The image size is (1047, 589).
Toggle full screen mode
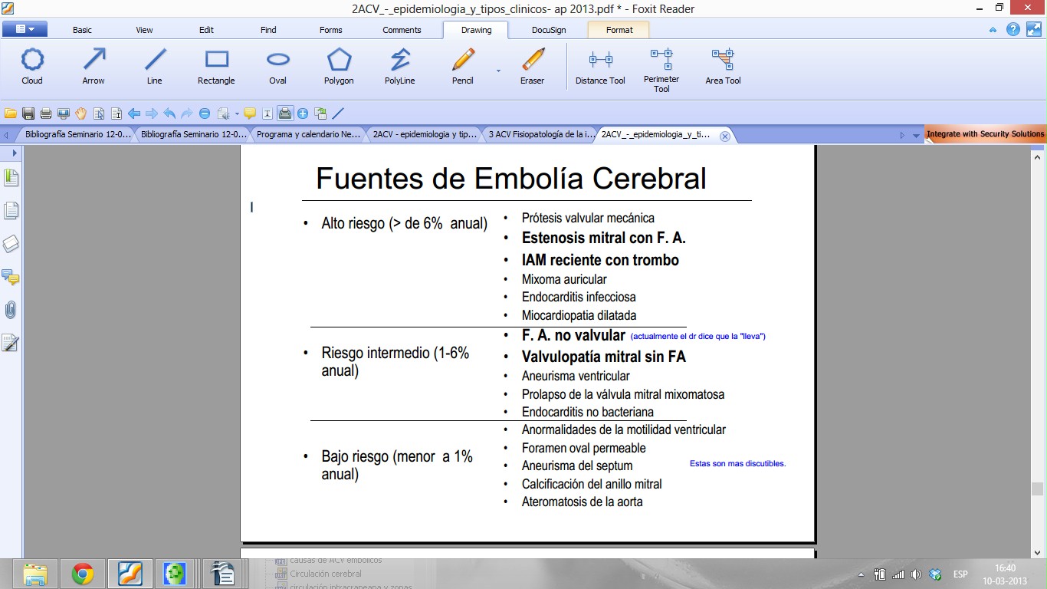[1033, 30]
